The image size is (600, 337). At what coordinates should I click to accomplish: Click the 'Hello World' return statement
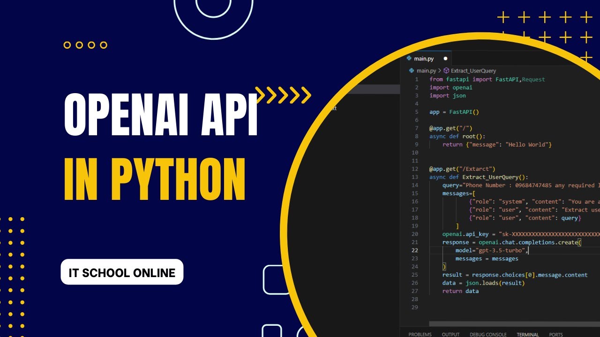(x=497, y=145)
